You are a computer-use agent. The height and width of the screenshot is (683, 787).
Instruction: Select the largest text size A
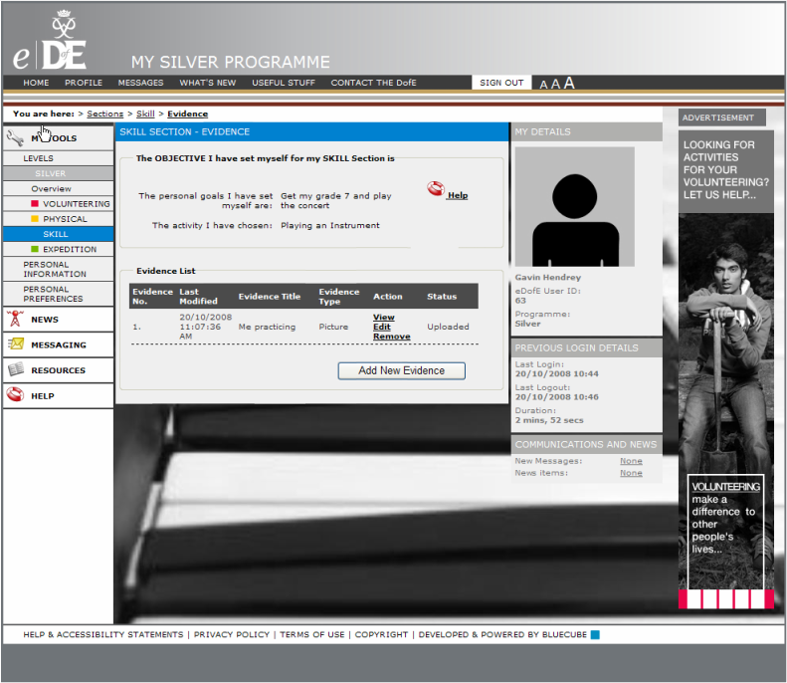[x=569, y=83]
